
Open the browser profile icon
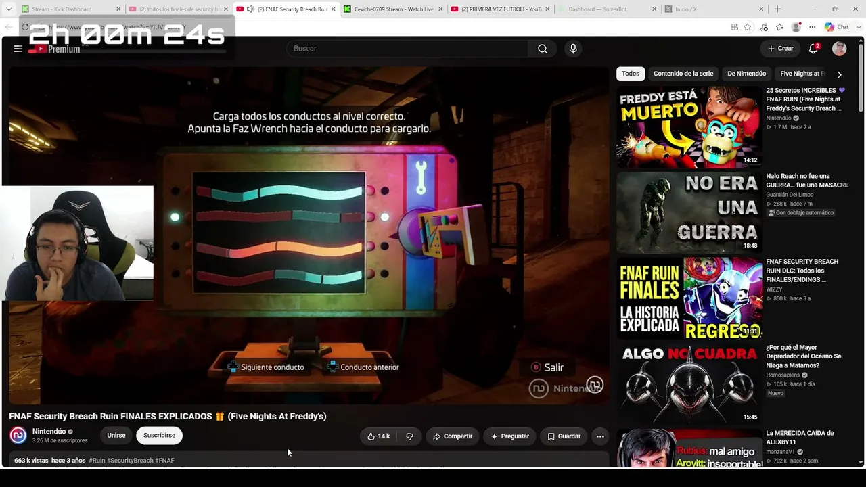click(796, 27)
